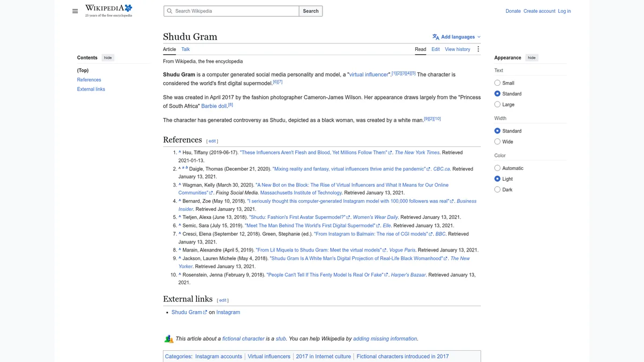This screenshot has width=644, height=362.
Task: Select the Read tab
Action: [421, 49]
